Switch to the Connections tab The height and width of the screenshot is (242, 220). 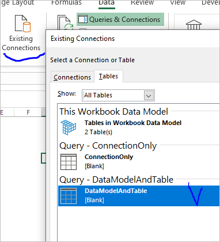click(x=72, y=77)
